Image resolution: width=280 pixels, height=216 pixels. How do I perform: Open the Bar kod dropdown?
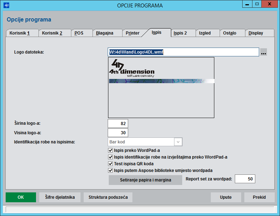(145, 142)
